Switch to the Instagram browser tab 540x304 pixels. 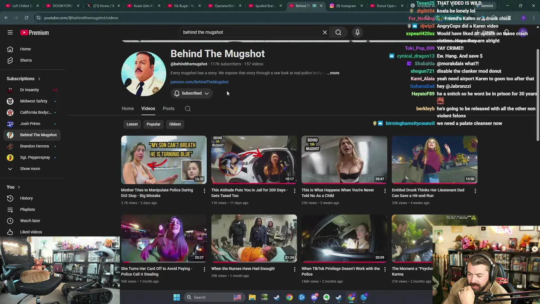[345, 6]
